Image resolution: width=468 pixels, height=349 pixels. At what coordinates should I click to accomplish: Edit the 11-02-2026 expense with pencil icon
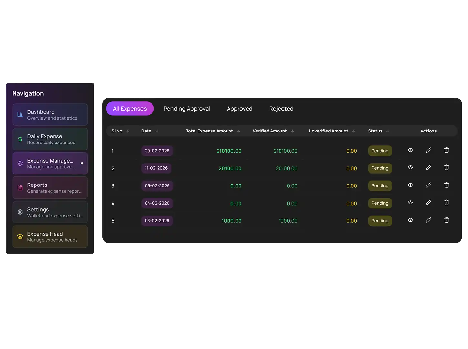click(x=428, y=167)
